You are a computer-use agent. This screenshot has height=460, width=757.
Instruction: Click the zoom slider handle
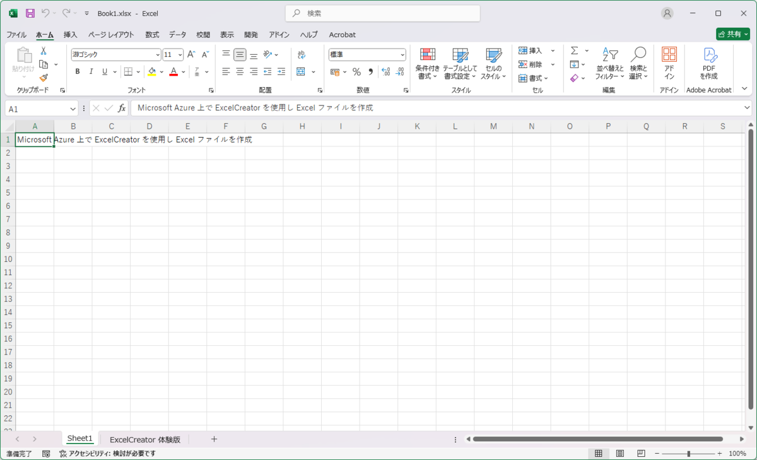[x=688, y=454]
